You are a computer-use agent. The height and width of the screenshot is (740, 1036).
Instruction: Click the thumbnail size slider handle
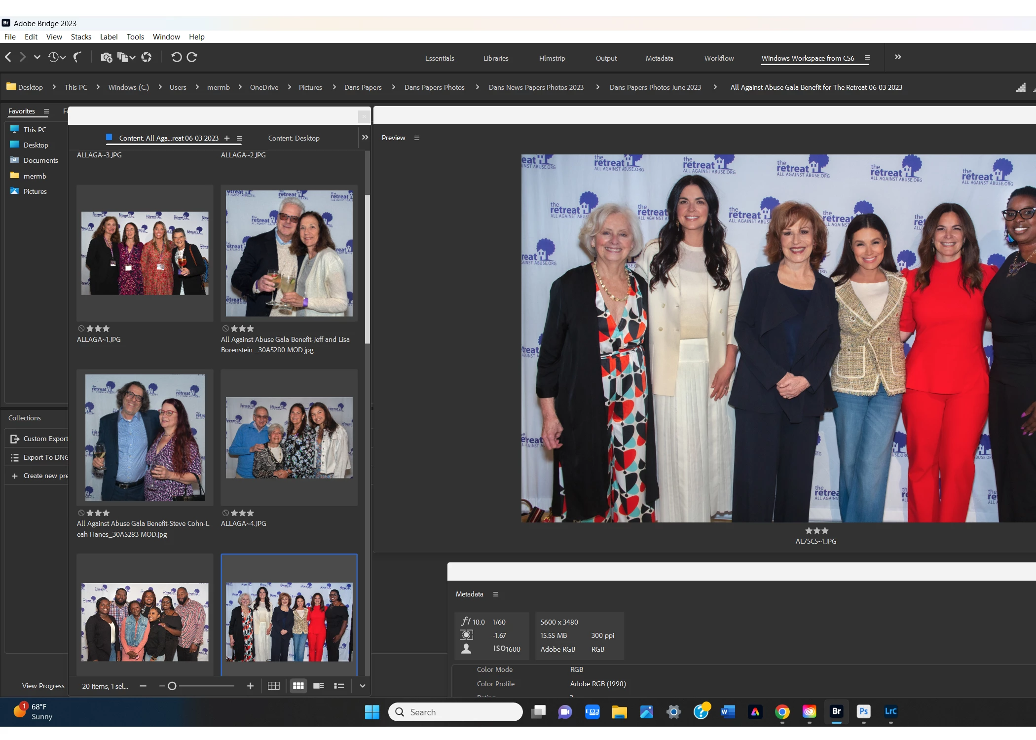(x=172, y=686)
